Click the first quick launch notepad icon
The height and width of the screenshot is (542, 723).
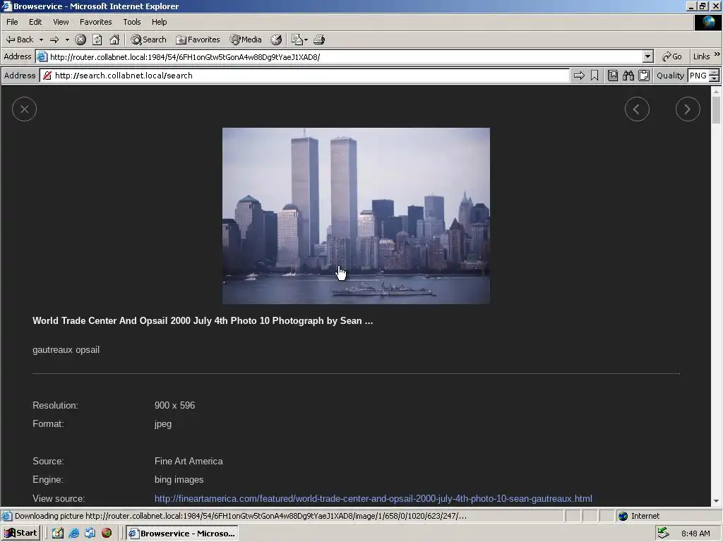coord(58,534)
